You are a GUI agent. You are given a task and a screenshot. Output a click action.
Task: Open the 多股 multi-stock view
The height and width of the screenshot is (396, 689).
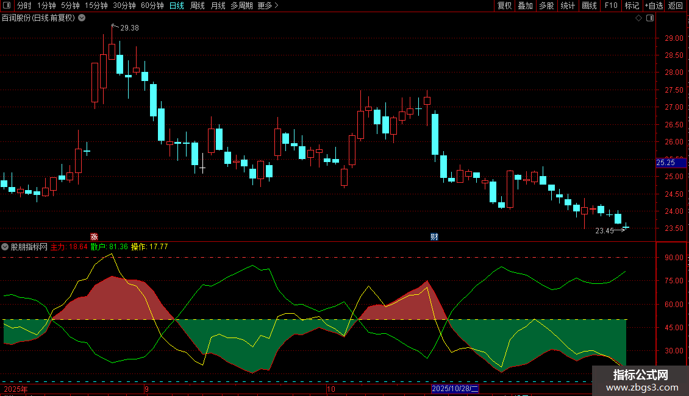tap(546, 5)
